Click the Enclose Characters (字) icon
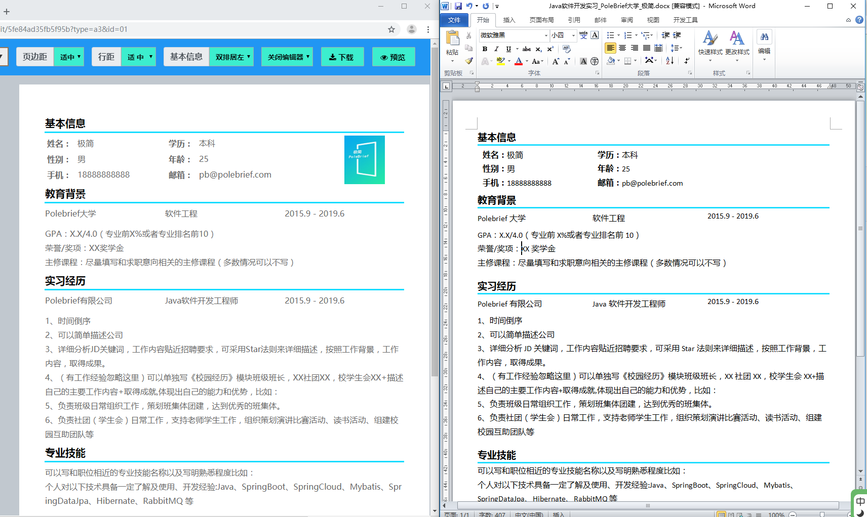The height and width of the screenshot is (517, 867). click(595, 61)
